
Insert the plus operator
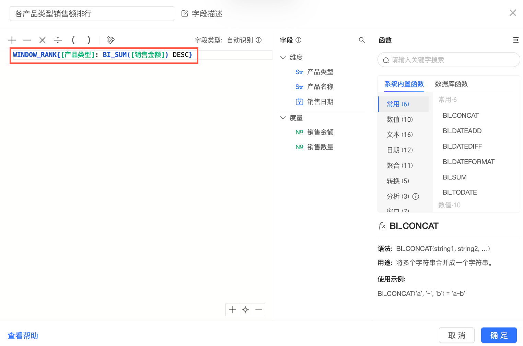click(x=12, y=40)
